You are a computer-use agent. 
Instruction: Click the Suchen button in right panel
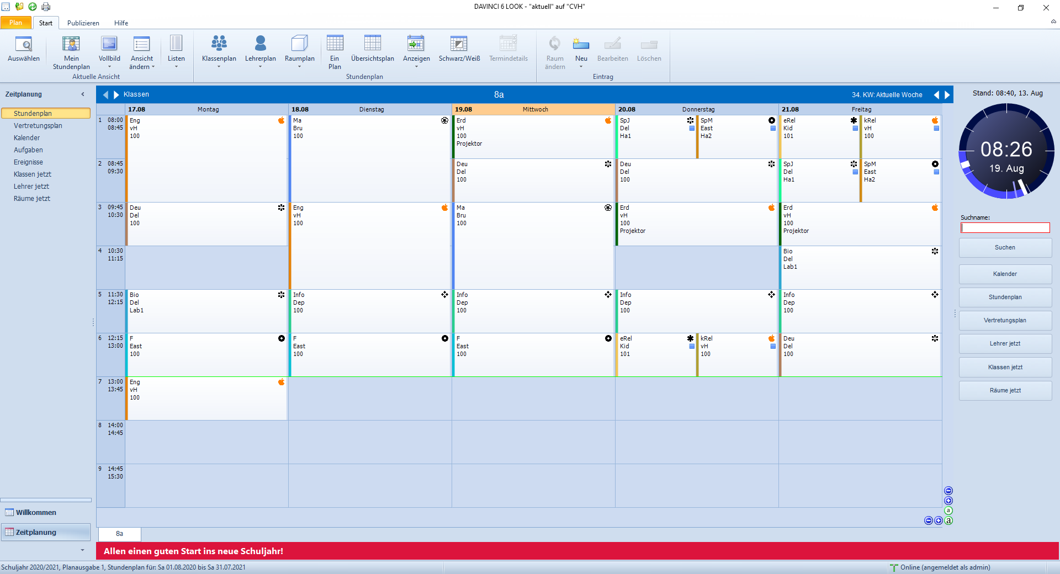click(x=1005, y=248)
